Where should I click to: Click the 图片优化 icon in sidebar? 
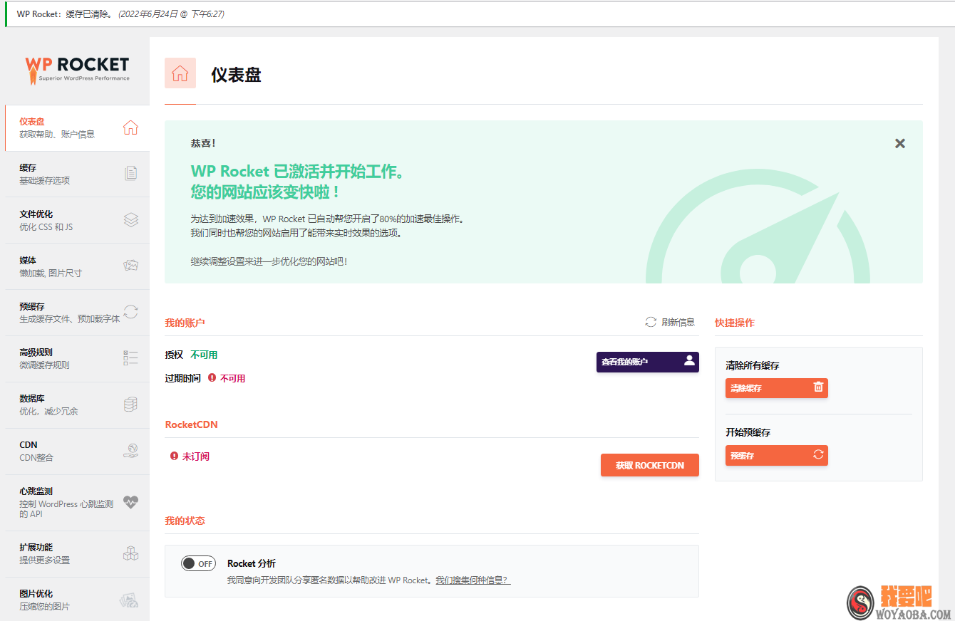tap(130, 599)
